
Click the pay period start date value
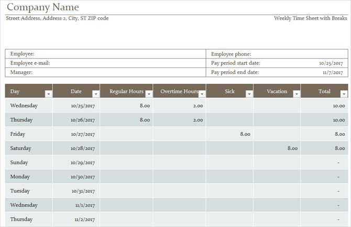331,63
